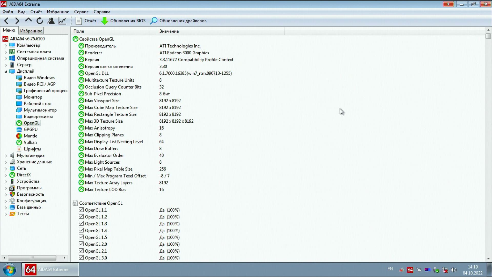Expand the Компьютер tree node

(6, 45)
